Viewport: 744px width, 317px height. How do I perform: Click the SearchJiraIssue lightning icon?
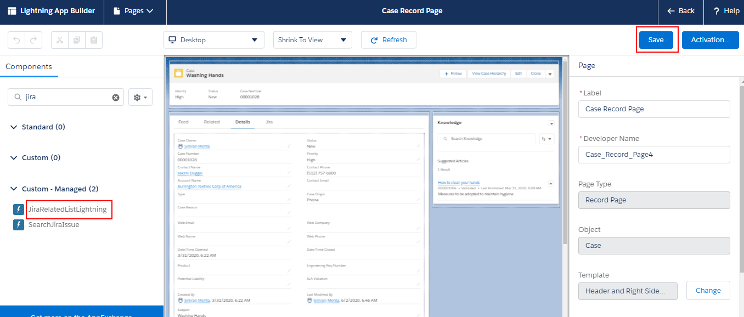pos(19,224)
